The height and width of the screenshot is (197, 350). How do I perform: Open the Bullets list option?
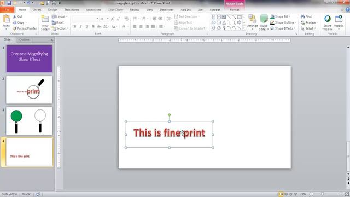click(136, 19)
